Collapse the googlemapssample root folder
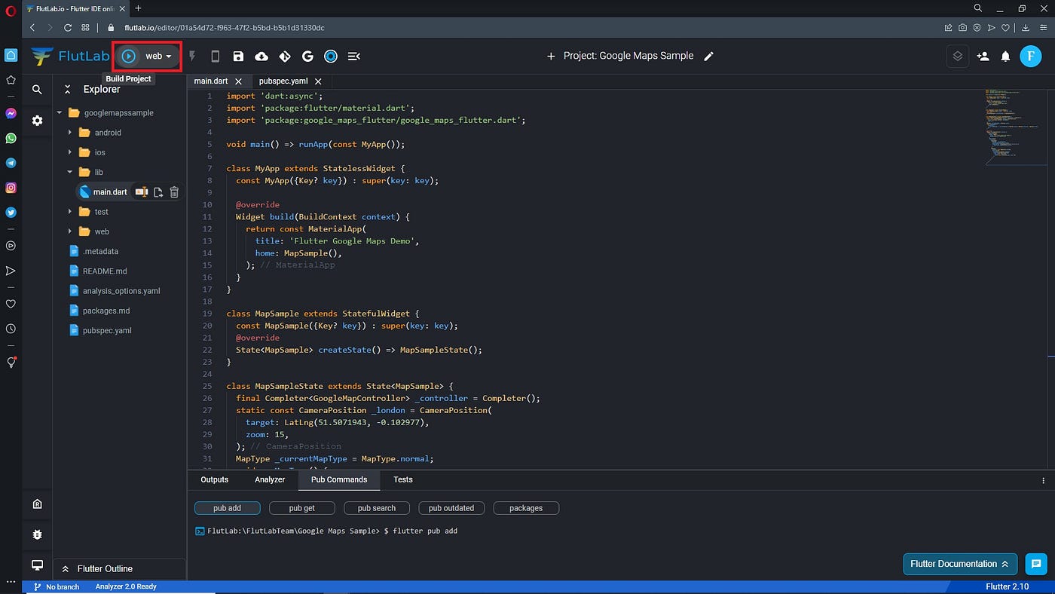The height and width of the screenshot is (594, 1055). pyautogui.click(x=60, y=113)
